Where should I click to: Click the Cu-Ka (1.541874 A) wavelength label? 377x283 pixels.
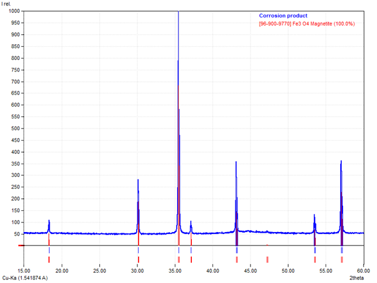tap(28, 278)
